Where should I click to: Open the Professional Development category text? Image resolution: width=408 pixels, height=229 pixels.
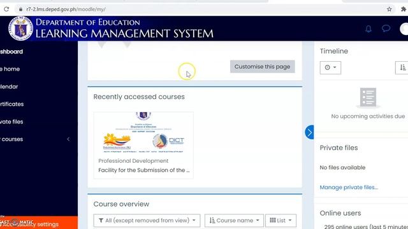pos(133,161)
